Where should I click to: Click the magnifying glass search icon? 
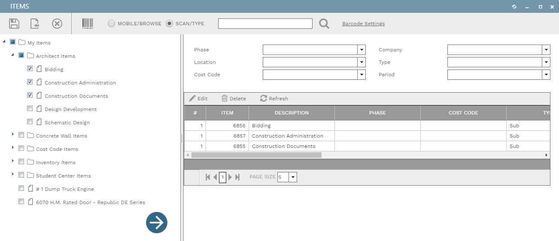pos(324,24)
